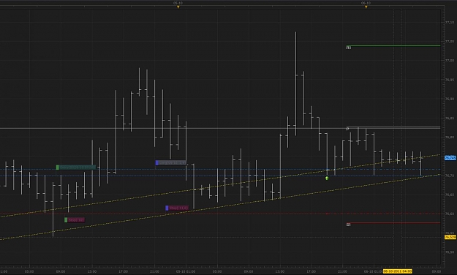Click the blue current price tag 76,745

(450, 158)
